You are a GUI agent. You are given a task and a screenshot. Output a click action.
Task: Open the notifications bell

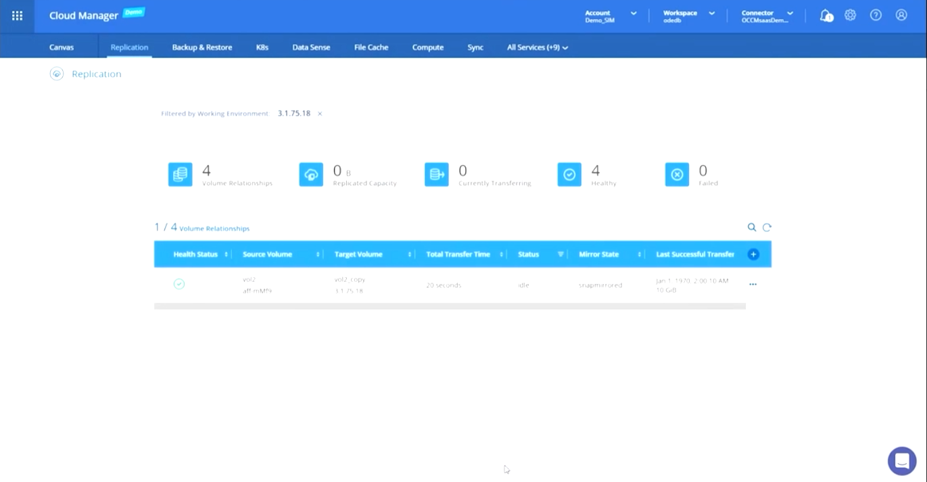coord(826,16)
